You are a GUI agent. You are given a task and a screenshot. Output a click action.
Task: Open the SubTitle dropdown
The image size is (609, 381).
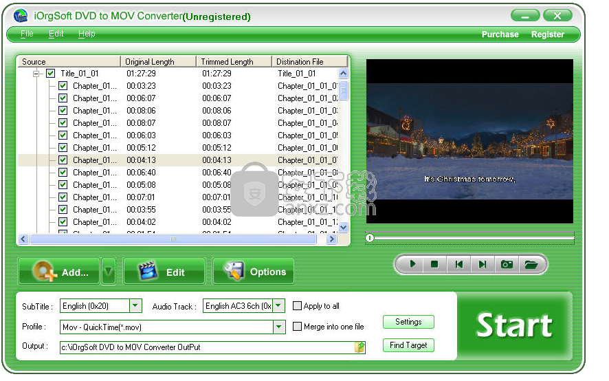135,305
